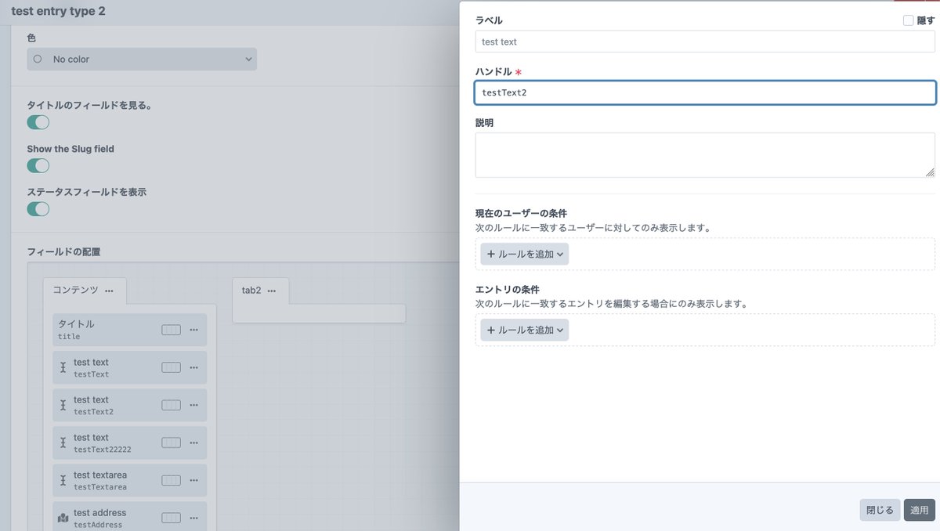Click the 適用 button
940x531 pixels.
click(x=920, y=510)
